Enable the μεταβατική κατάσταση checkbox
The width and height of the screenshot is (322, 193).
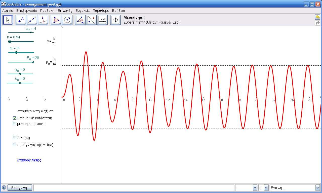(15, 118)
